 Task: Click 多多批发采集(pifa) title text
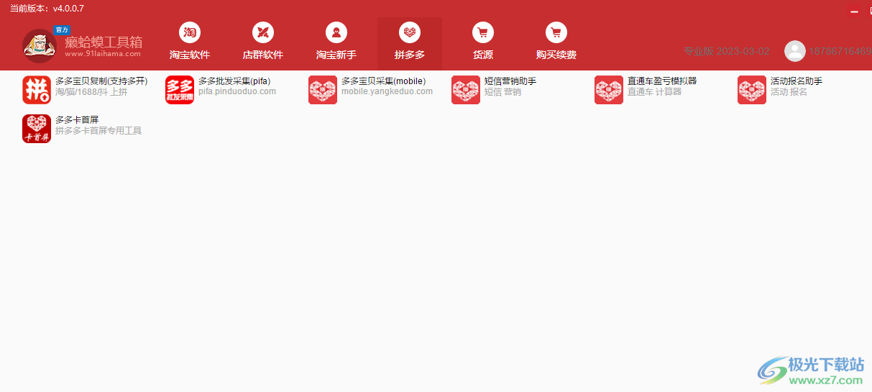pyautogui.click(x=234, y=81)
